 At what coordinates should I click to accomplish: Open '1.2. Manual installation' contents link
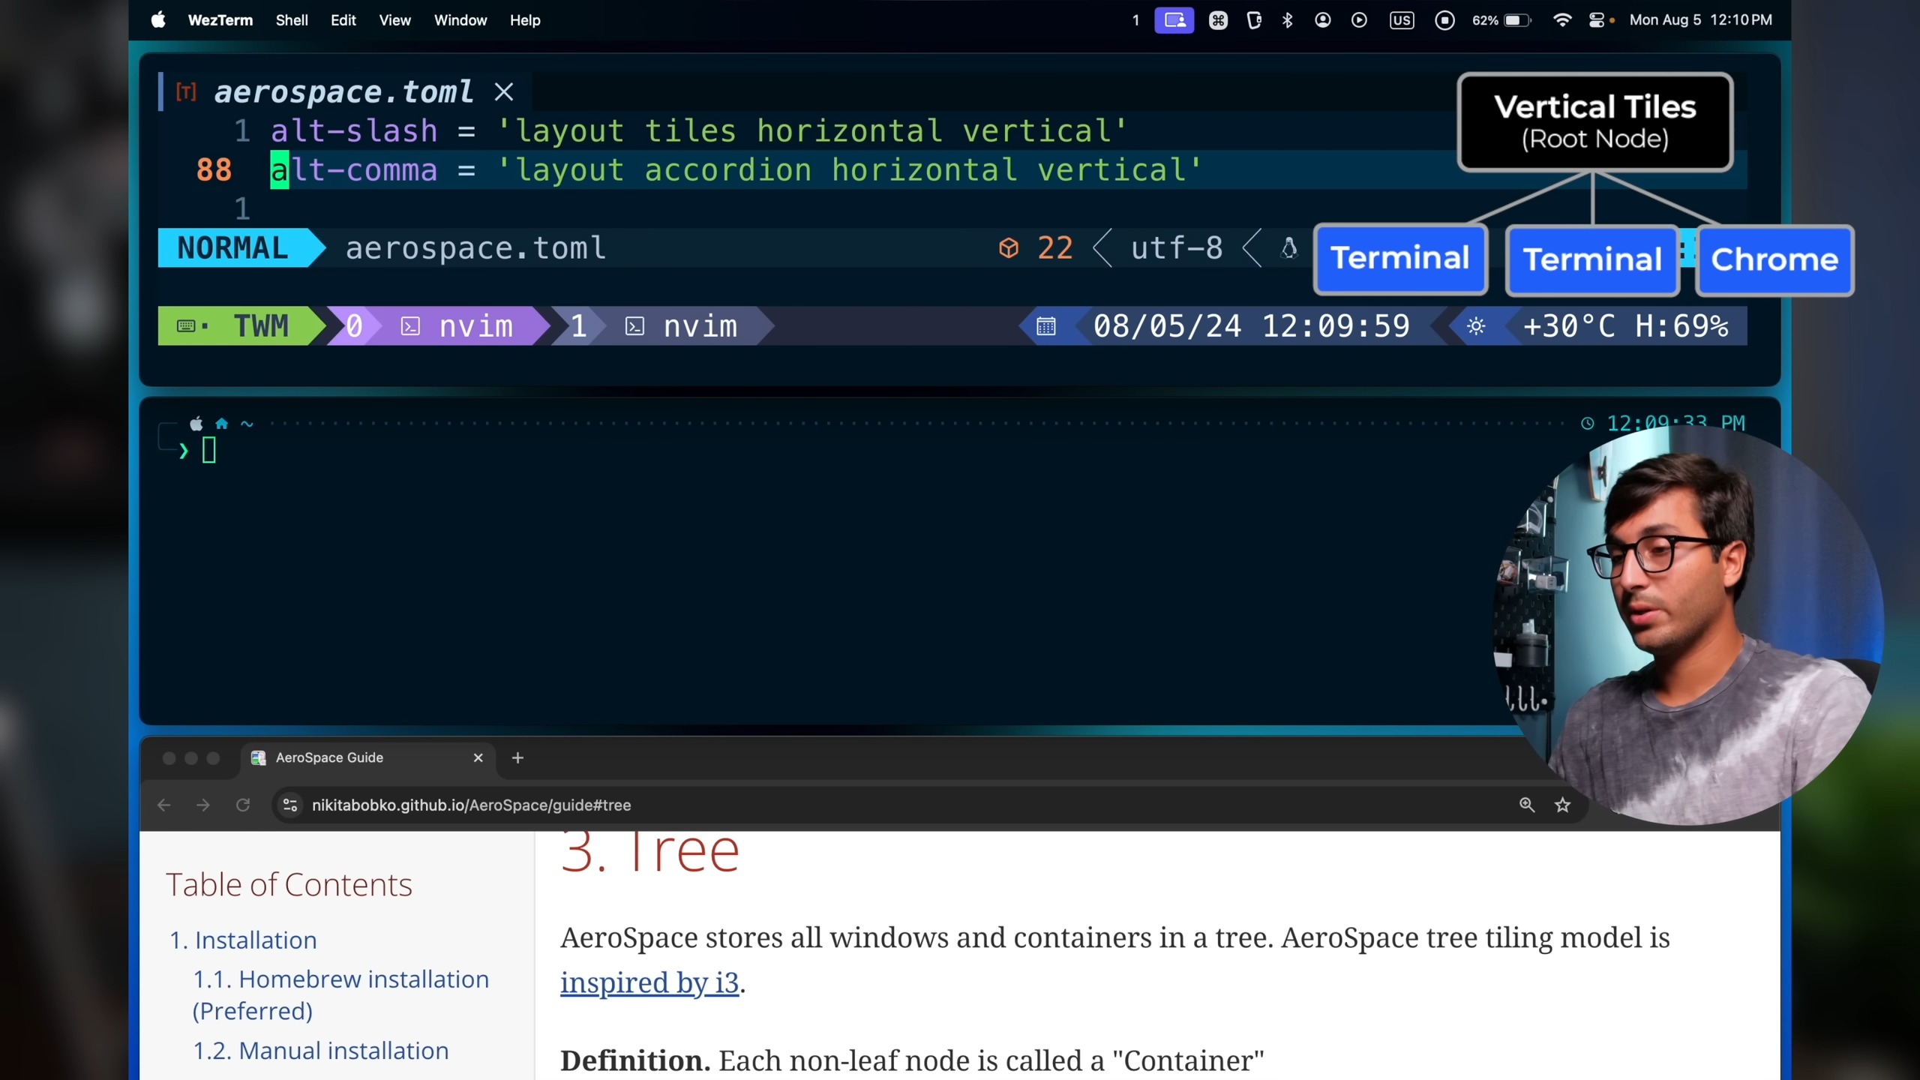click(321, 1051)
